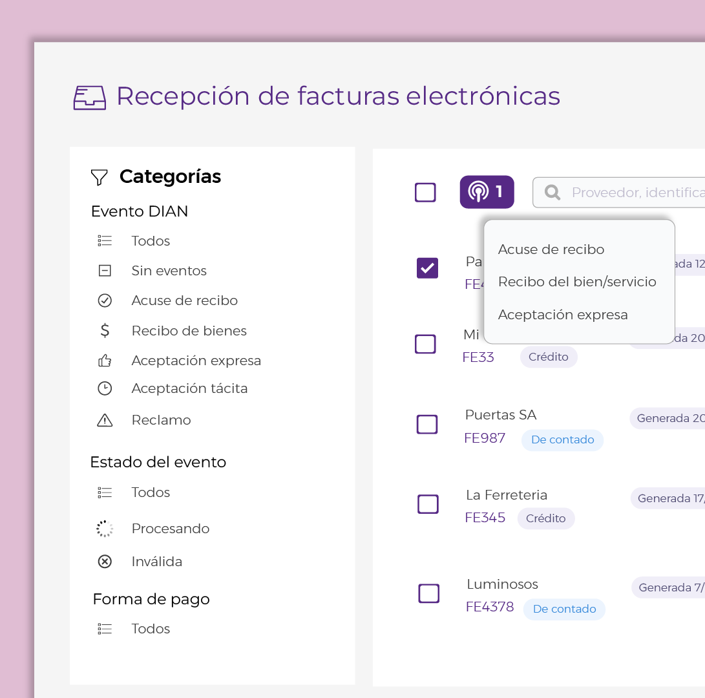This screenshot has height=698, width=705.
Task: Click the thumbs-up icon for Aceptación expresa
Action: (x=105, y=361)
